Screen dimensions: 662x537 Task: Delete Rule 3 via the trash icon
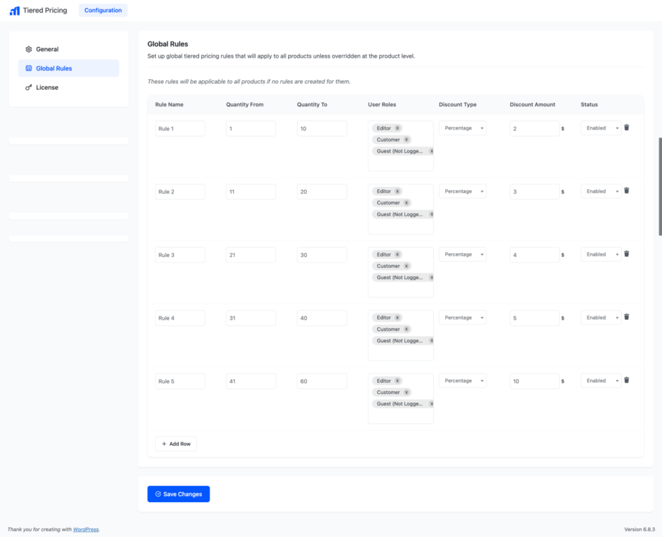click(626, 253)
